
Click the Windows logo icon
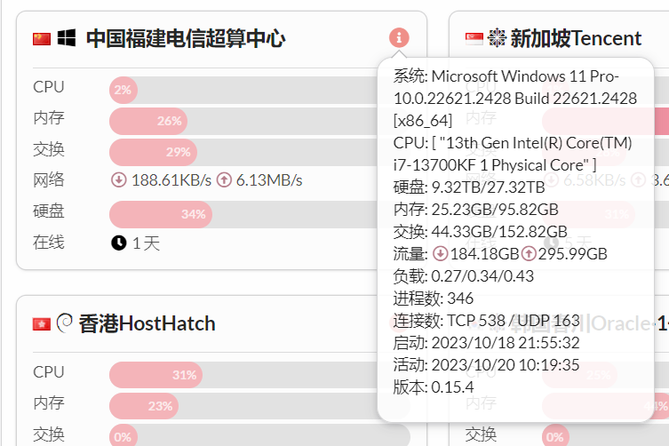point(67,38)
